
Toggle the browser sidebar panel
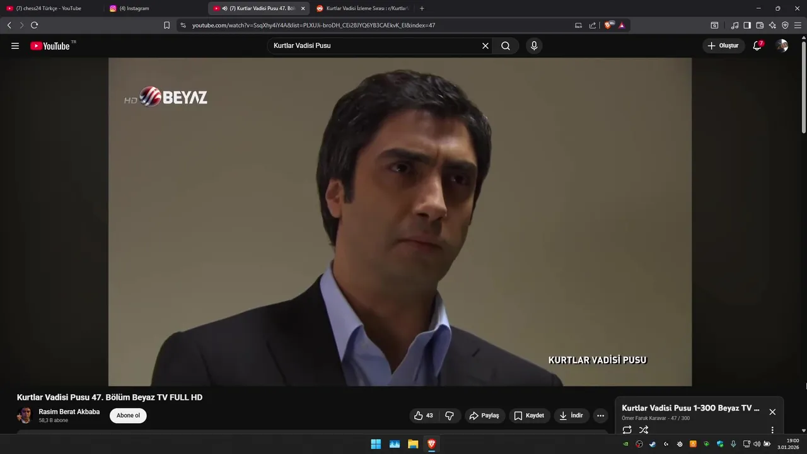[747, 25]
